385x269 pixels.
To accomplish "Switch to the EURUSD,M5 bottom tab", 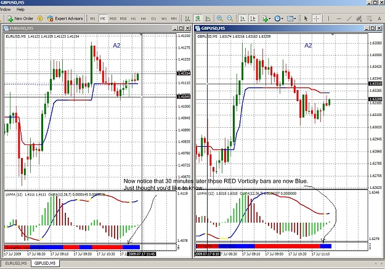I will [16, 263].
